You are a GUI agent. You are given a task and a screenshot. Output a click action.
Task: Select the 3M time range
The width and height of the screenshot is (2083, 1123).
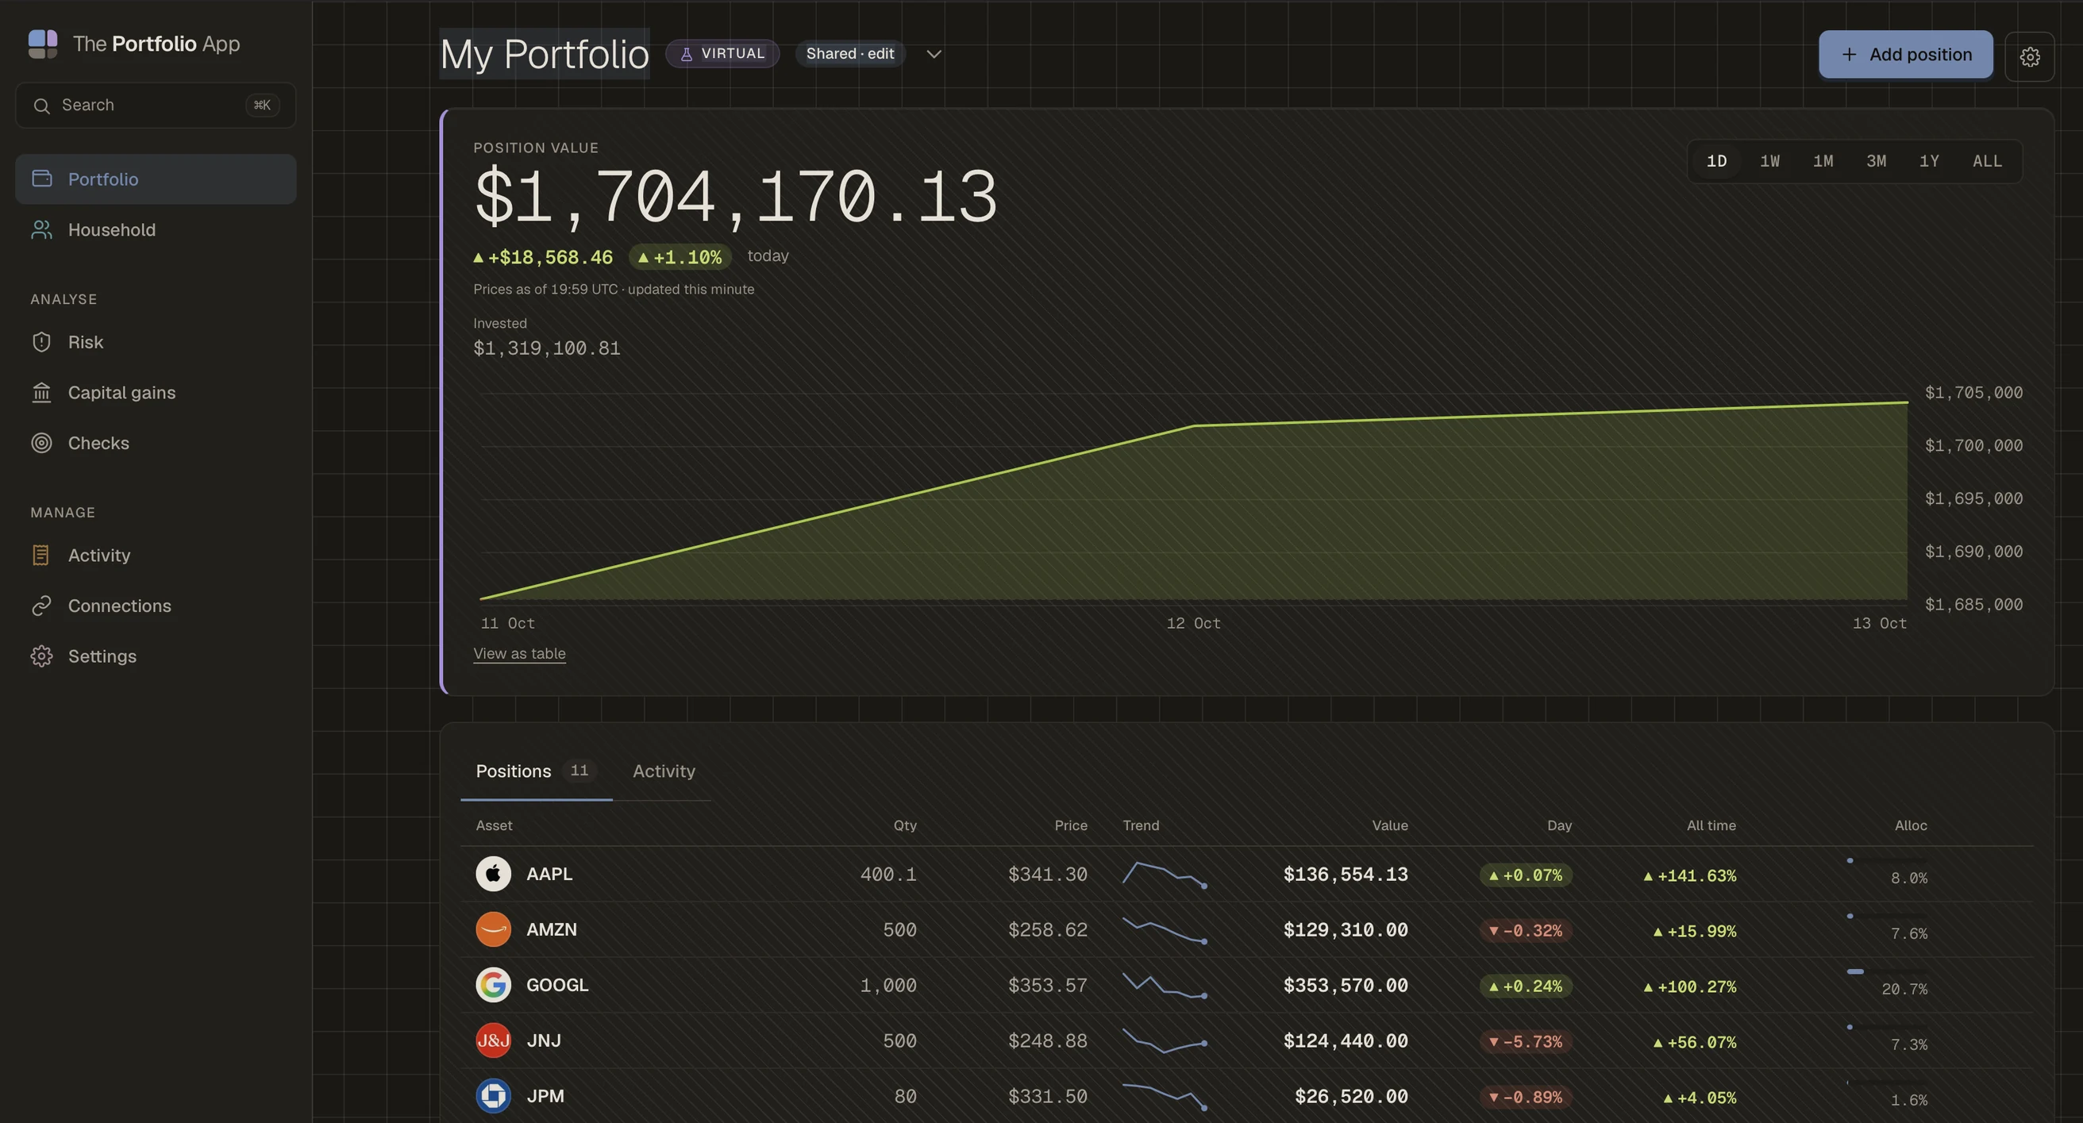point(1877,161)
